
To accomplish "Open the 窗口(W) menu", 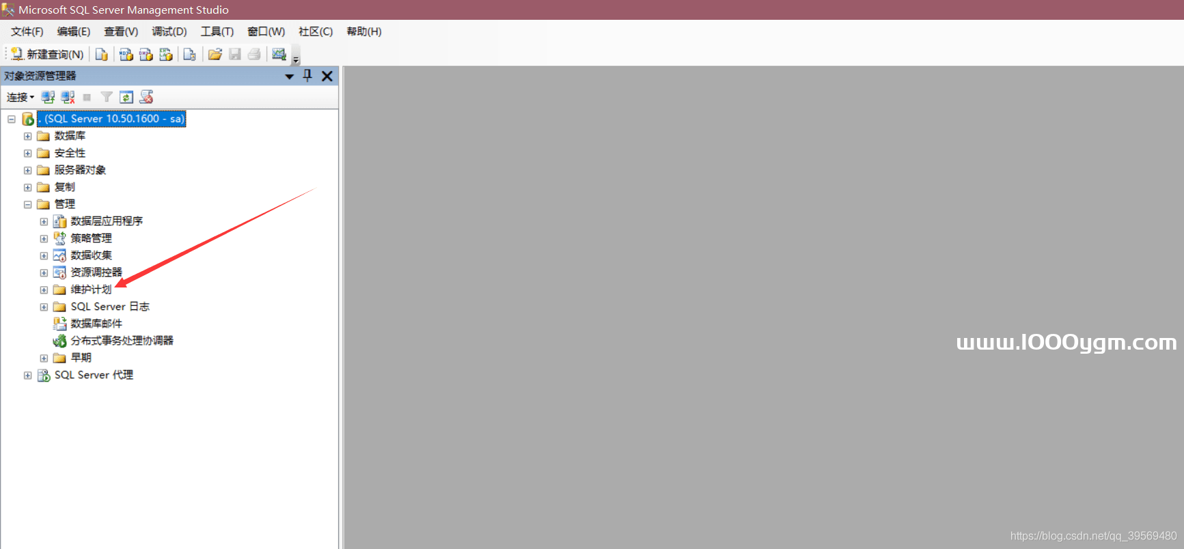I will [266, 31].
